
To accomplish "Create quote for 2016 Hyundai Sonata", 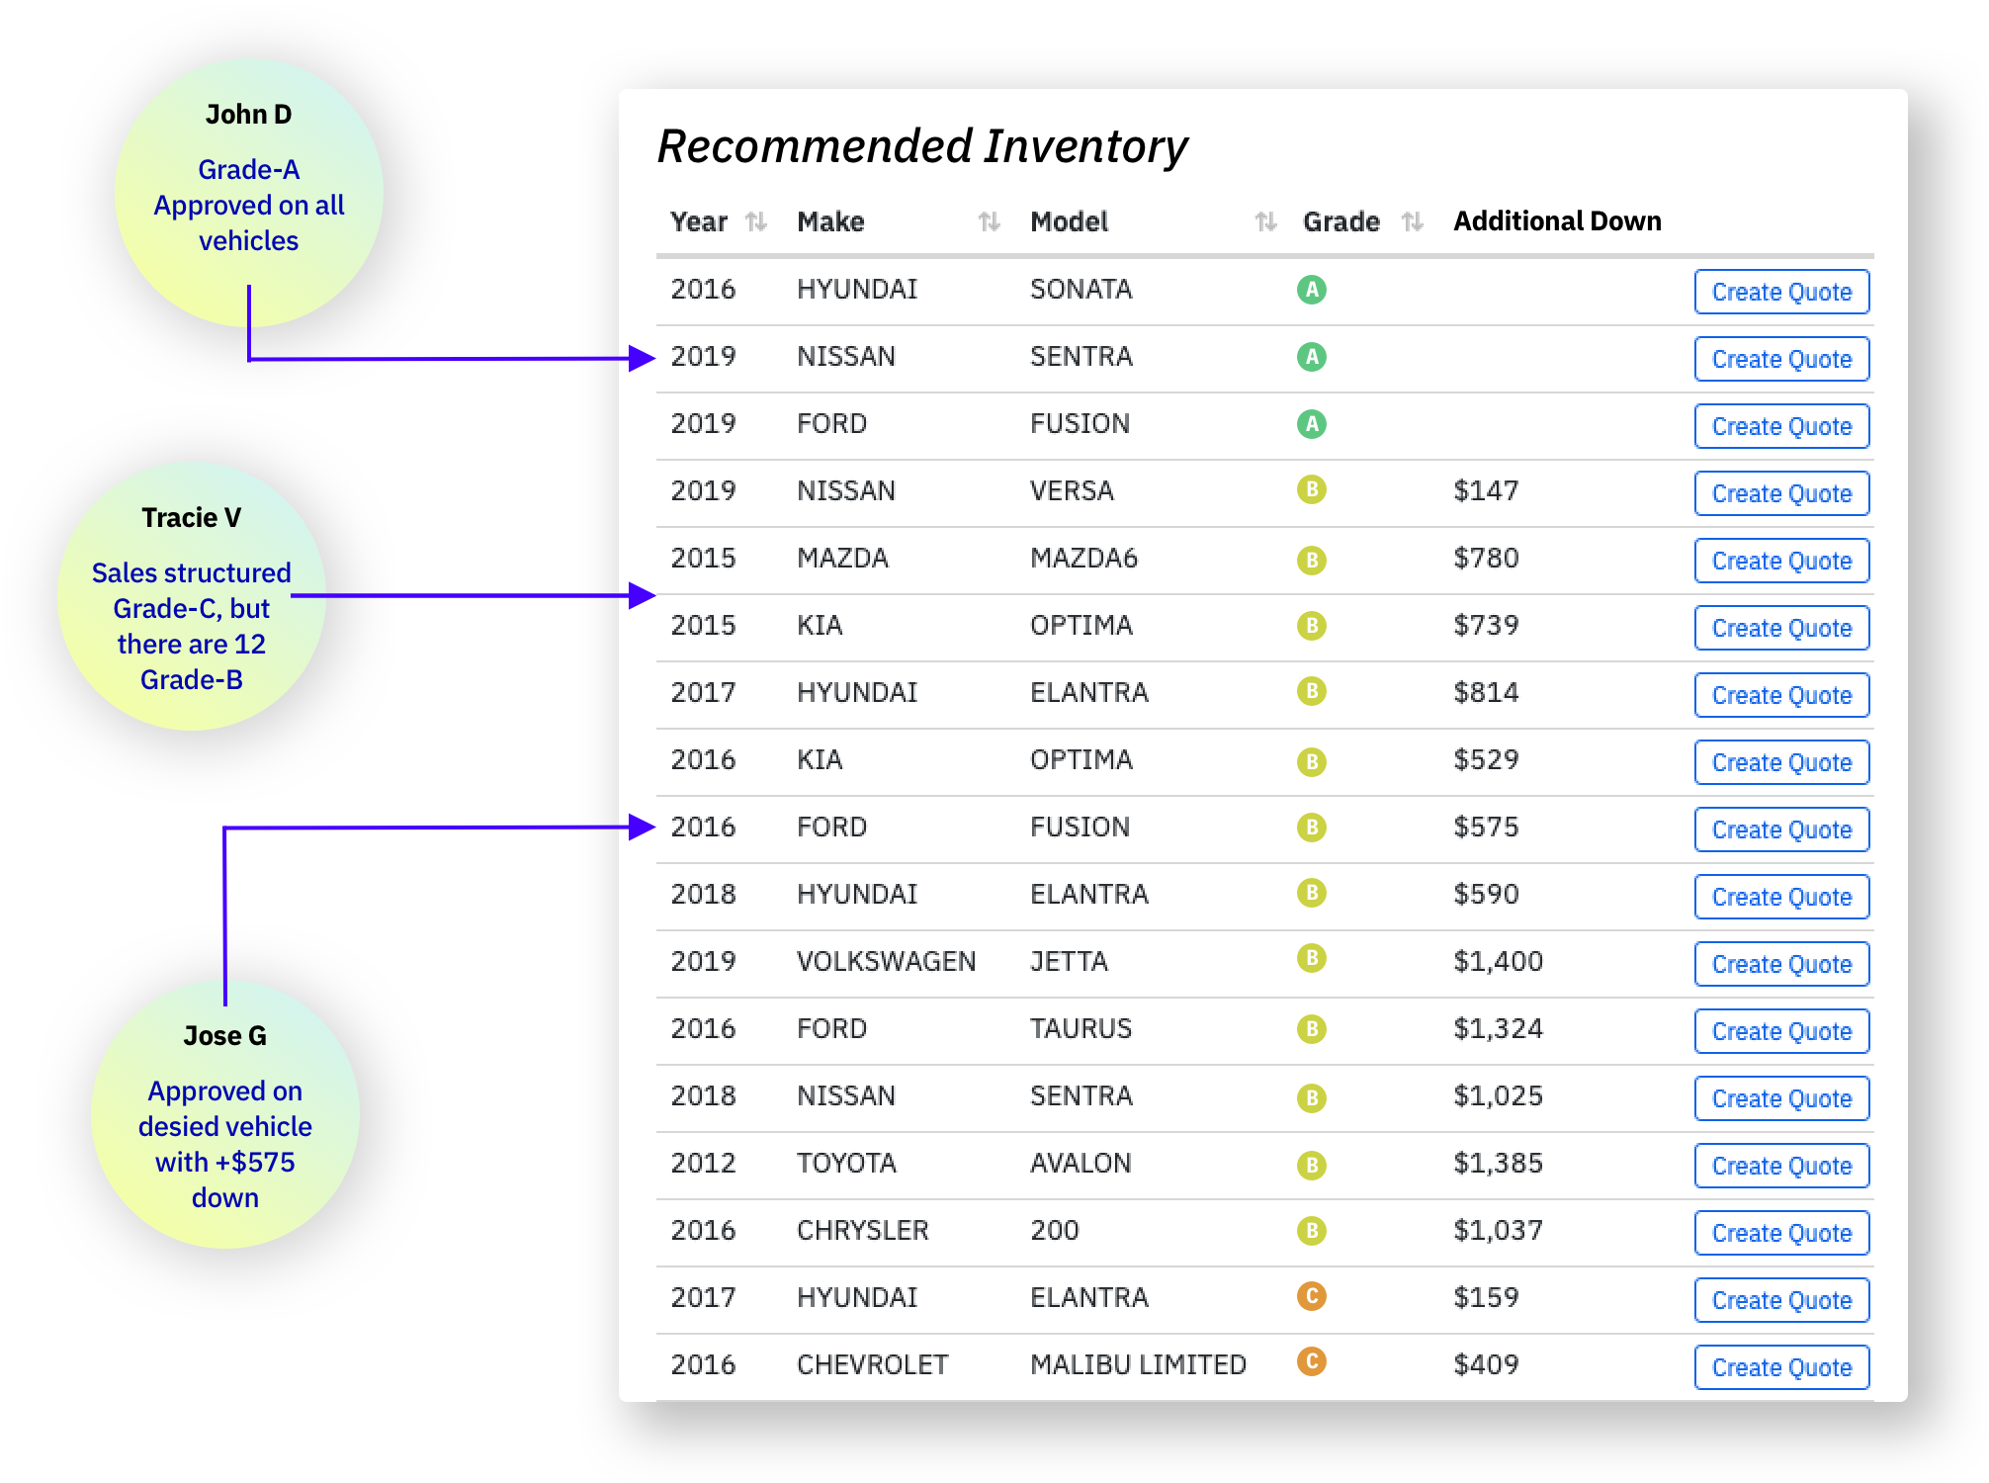I will pyautogui.click(x=1781, y=293).
